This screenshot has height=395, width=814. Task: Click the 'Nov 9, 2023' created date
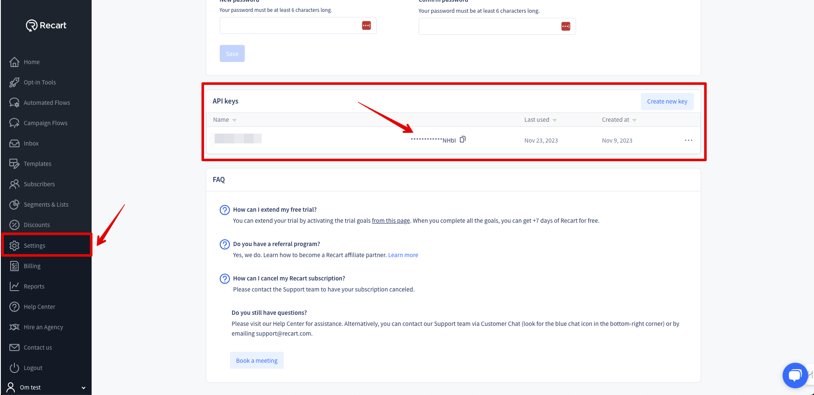(617, 140)
